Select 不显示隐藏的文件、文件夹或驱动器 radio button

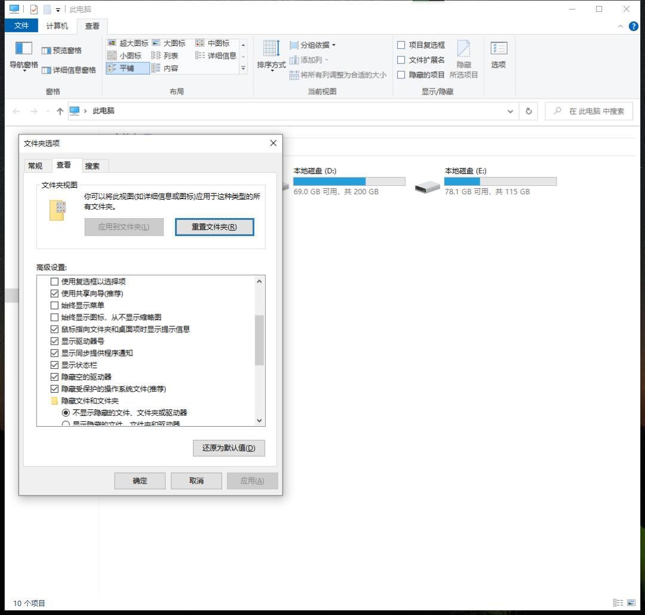tap(66, 413)
